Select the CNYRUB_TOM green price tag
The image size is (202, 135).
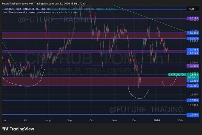(177, 74)
